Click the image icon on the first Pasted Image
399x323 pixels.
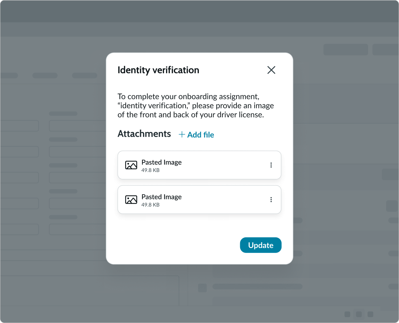point(131,165)
